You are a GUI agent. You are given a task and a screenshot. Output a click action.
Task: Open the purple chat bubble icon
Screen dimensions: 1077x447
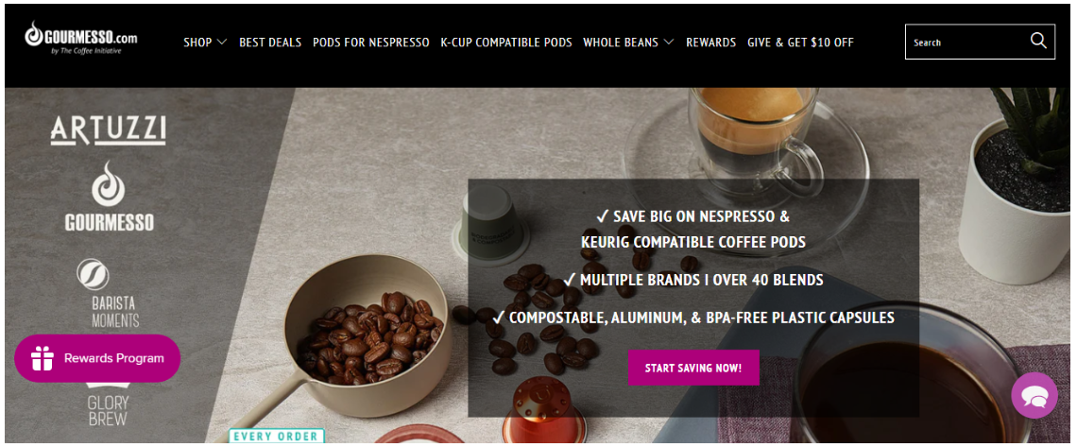(x=1034, y=396)
